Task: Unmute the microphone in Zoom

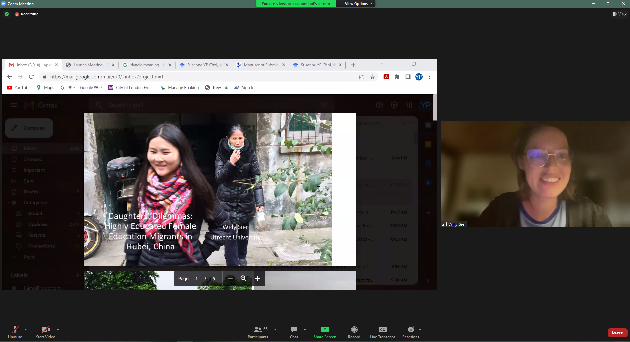Action: click(x=15, y=332)
